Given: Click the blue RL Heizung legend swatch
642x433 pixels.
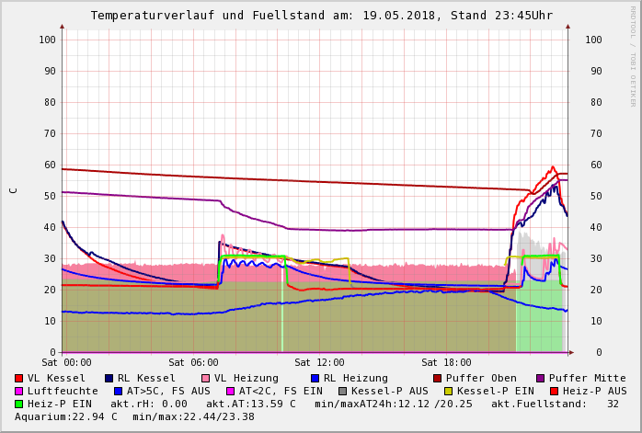Looking at the screenshot, I should [x=315, y=378].
